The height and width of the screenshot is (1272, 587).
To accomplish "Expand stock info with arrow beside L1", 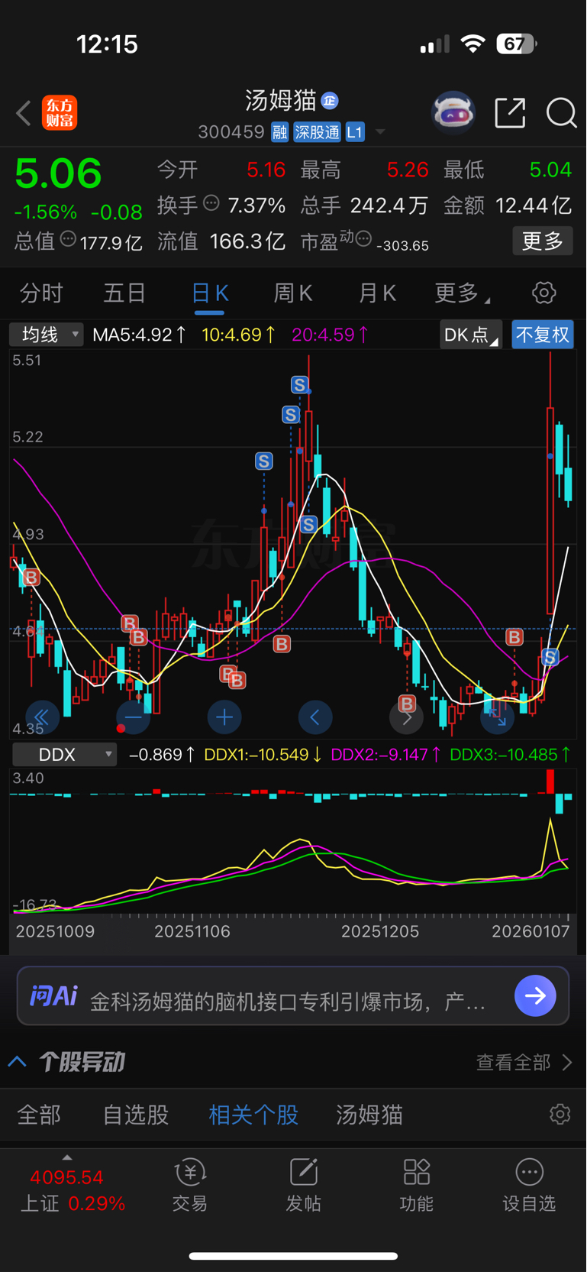I will coord(380,132).
